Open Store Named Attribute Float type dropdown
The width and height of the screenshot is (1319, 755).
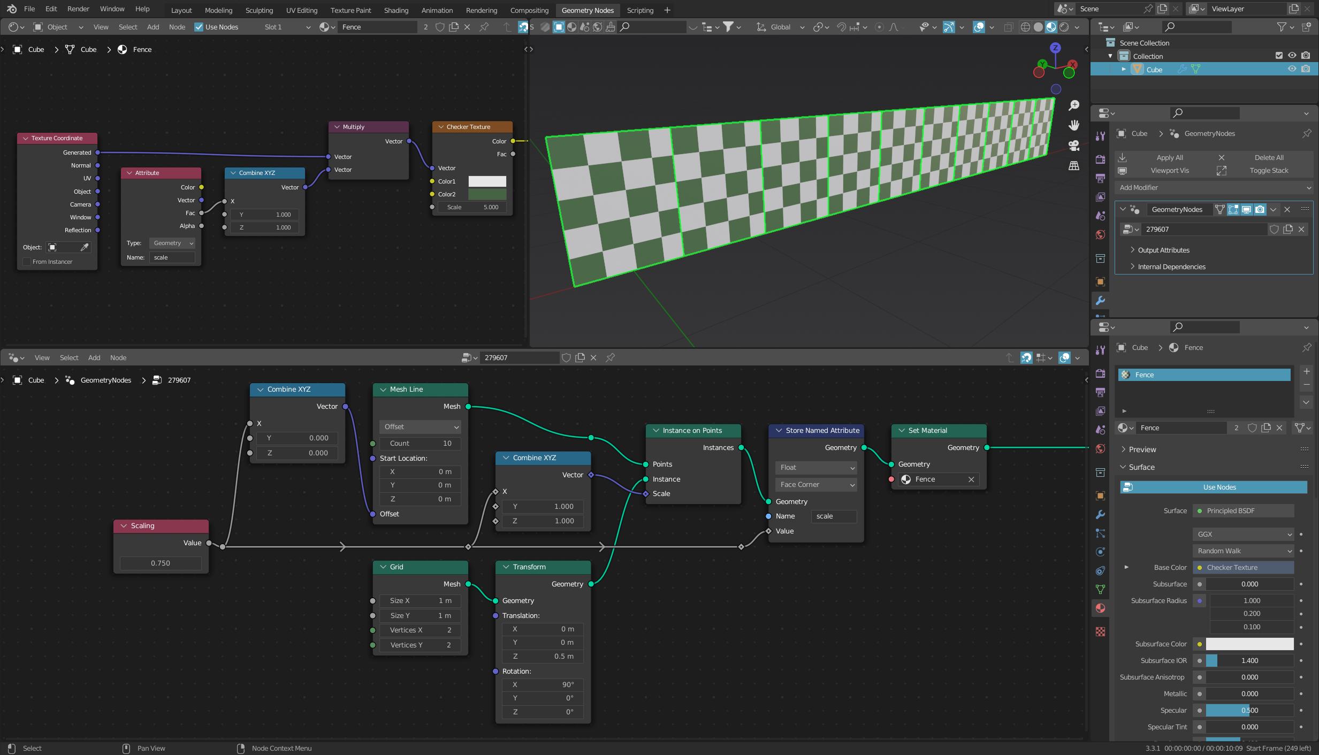815,468
